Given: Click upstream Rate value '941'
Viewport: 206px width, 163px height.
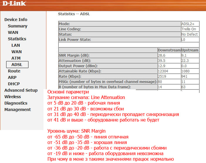Looking at the screenshot, I should point(184,77).
